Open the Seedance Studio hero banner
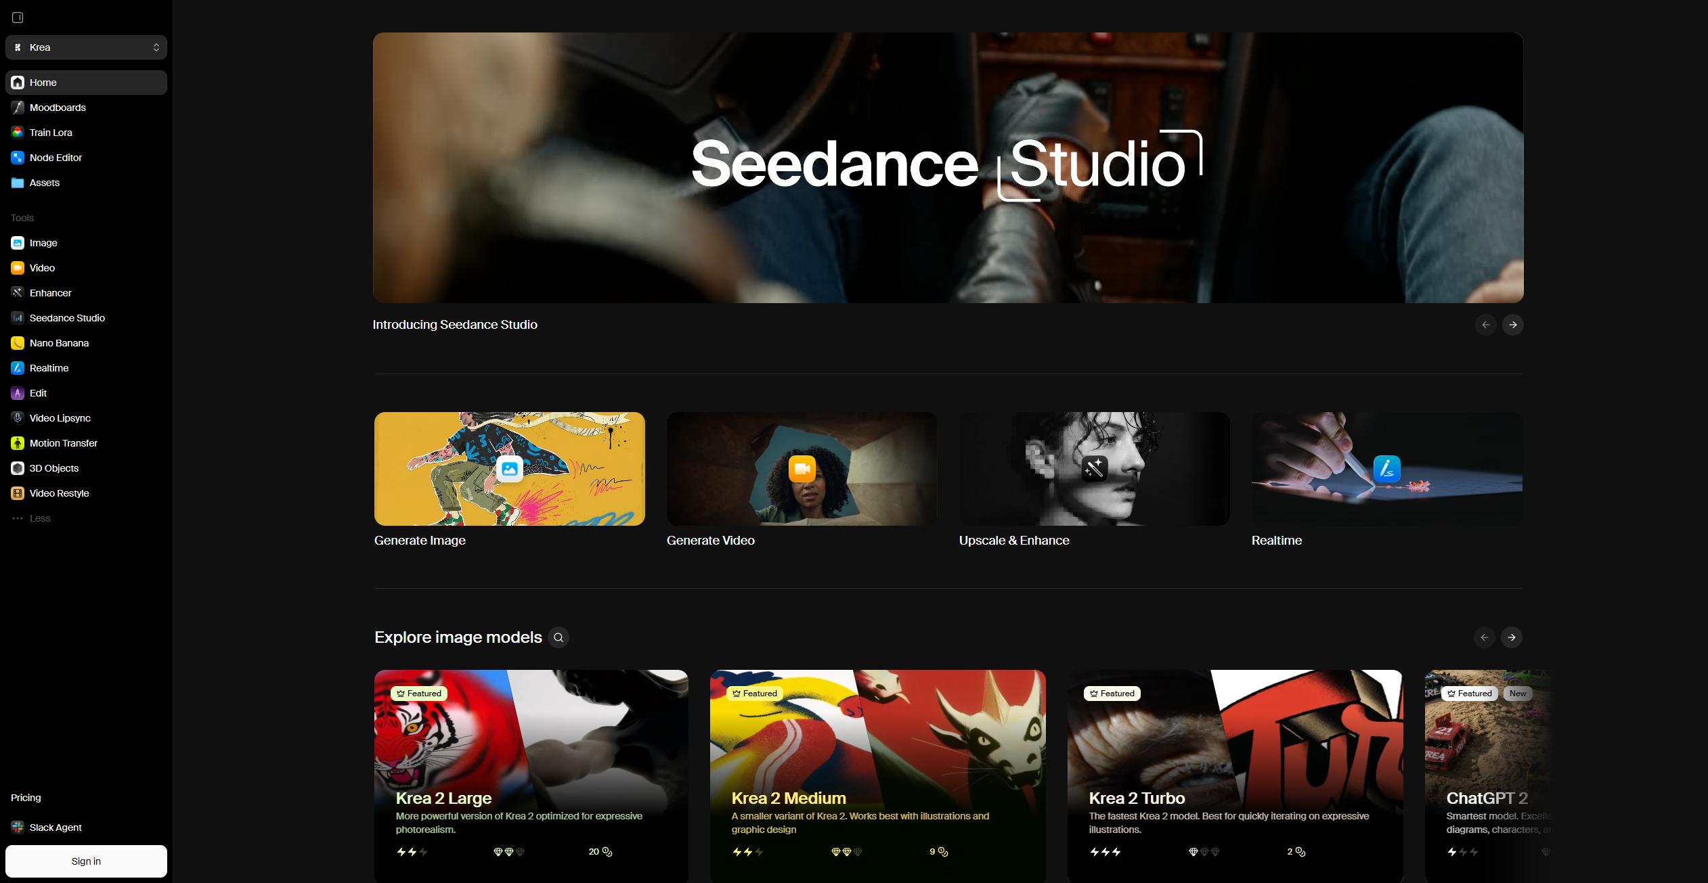This screenshot has height=883, width=1708. click(x=948, y=168)
